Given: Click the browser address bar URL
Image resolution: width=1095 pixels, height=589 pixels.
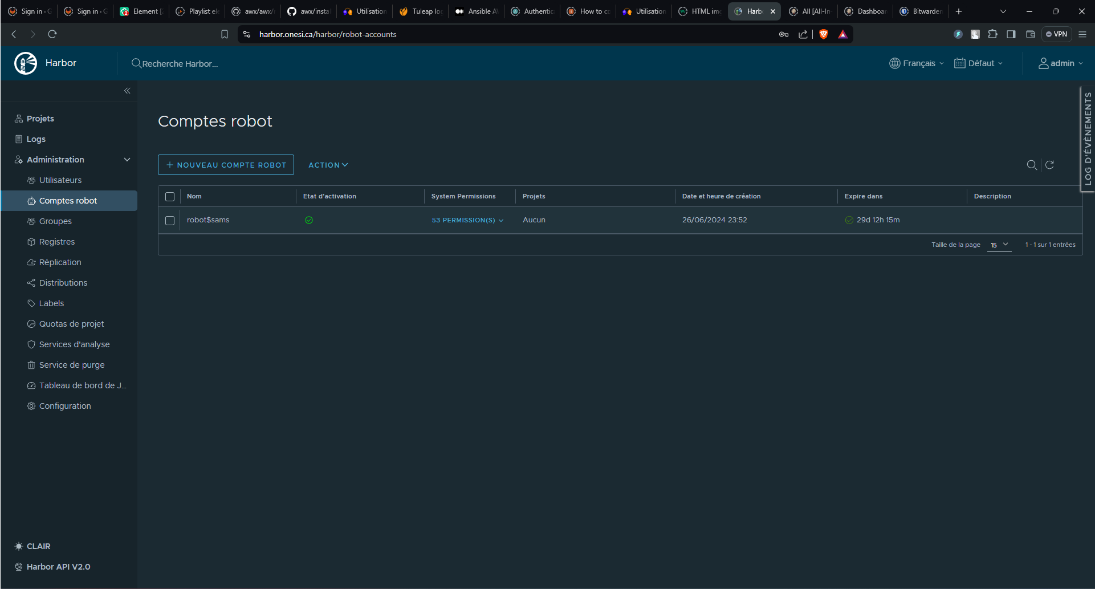Looking at the screenshot, I should 328,34.
